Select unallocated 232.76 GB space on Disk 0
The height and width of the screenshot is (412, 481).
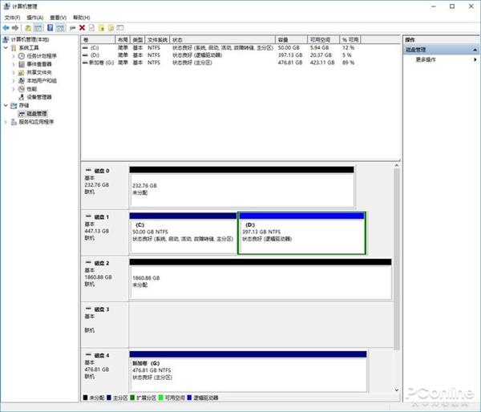coord(240,189)
